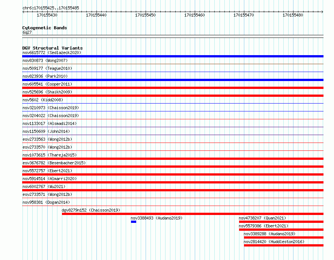This screenshot has height=260, width=334.
Task: Click ruler position 170155470
Action: coord(244,15)
